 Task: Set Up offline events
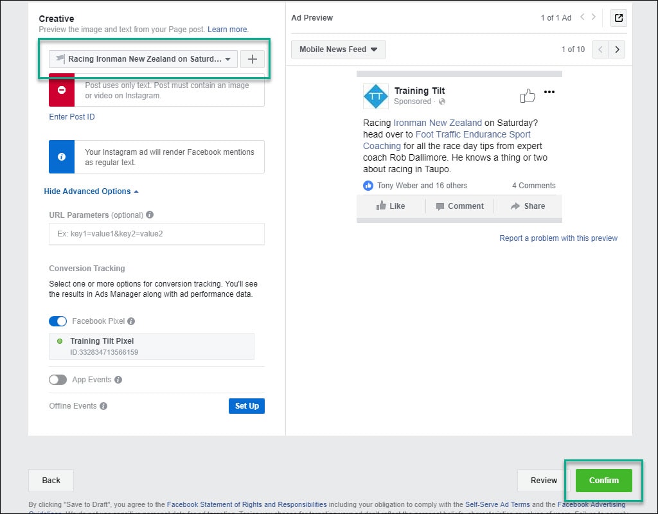[247, 406]
